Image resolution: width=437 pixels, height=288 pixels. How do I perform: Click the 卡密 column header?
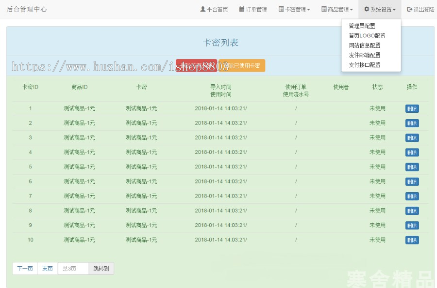[x=141, y=87]
